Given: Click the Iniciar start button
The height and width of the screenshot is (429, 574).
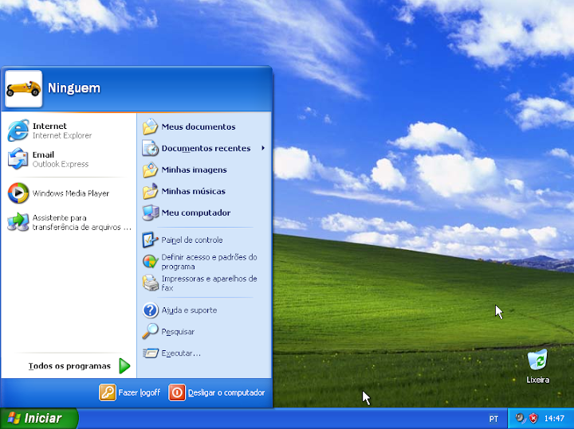Looking at the screenshot, I should click(x=39, y=419).
